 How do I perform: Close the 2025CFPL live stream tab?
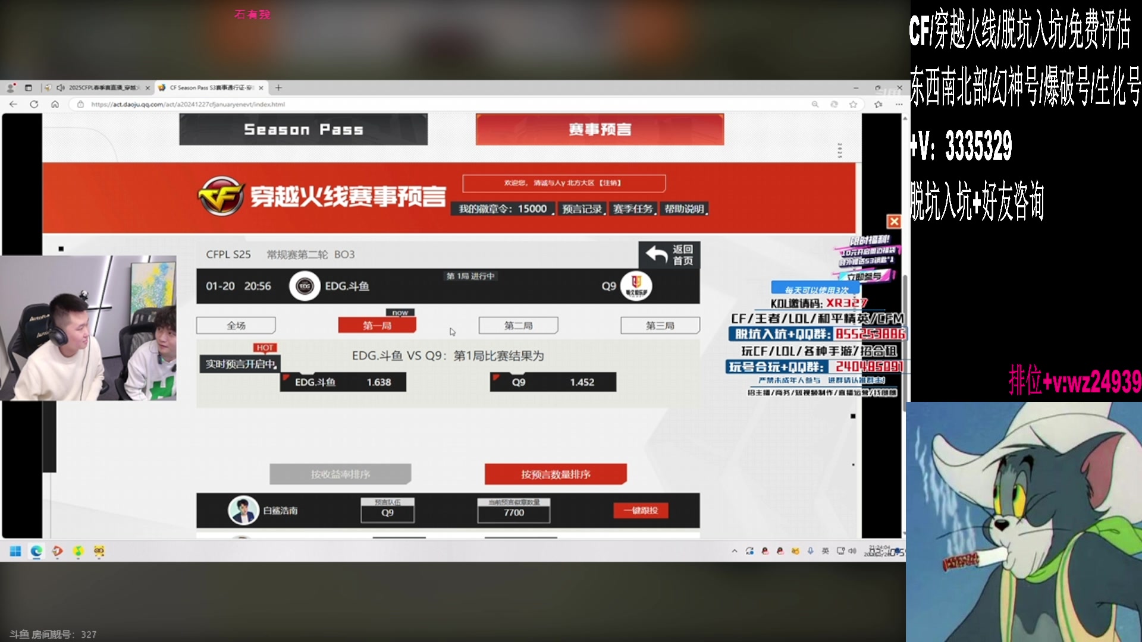[148, 87]
